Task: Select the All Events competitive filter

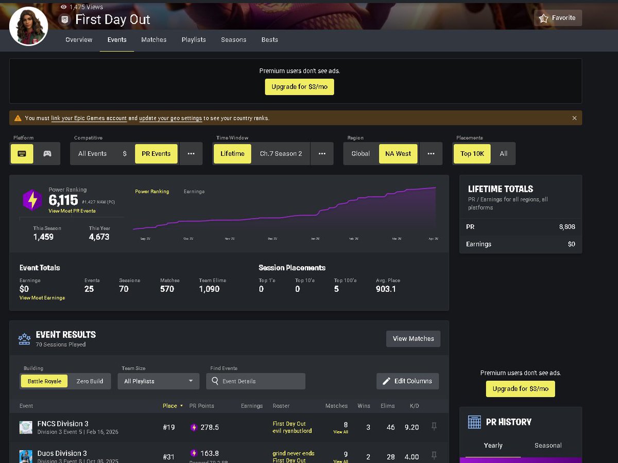Action: click(x=93, y=154)
